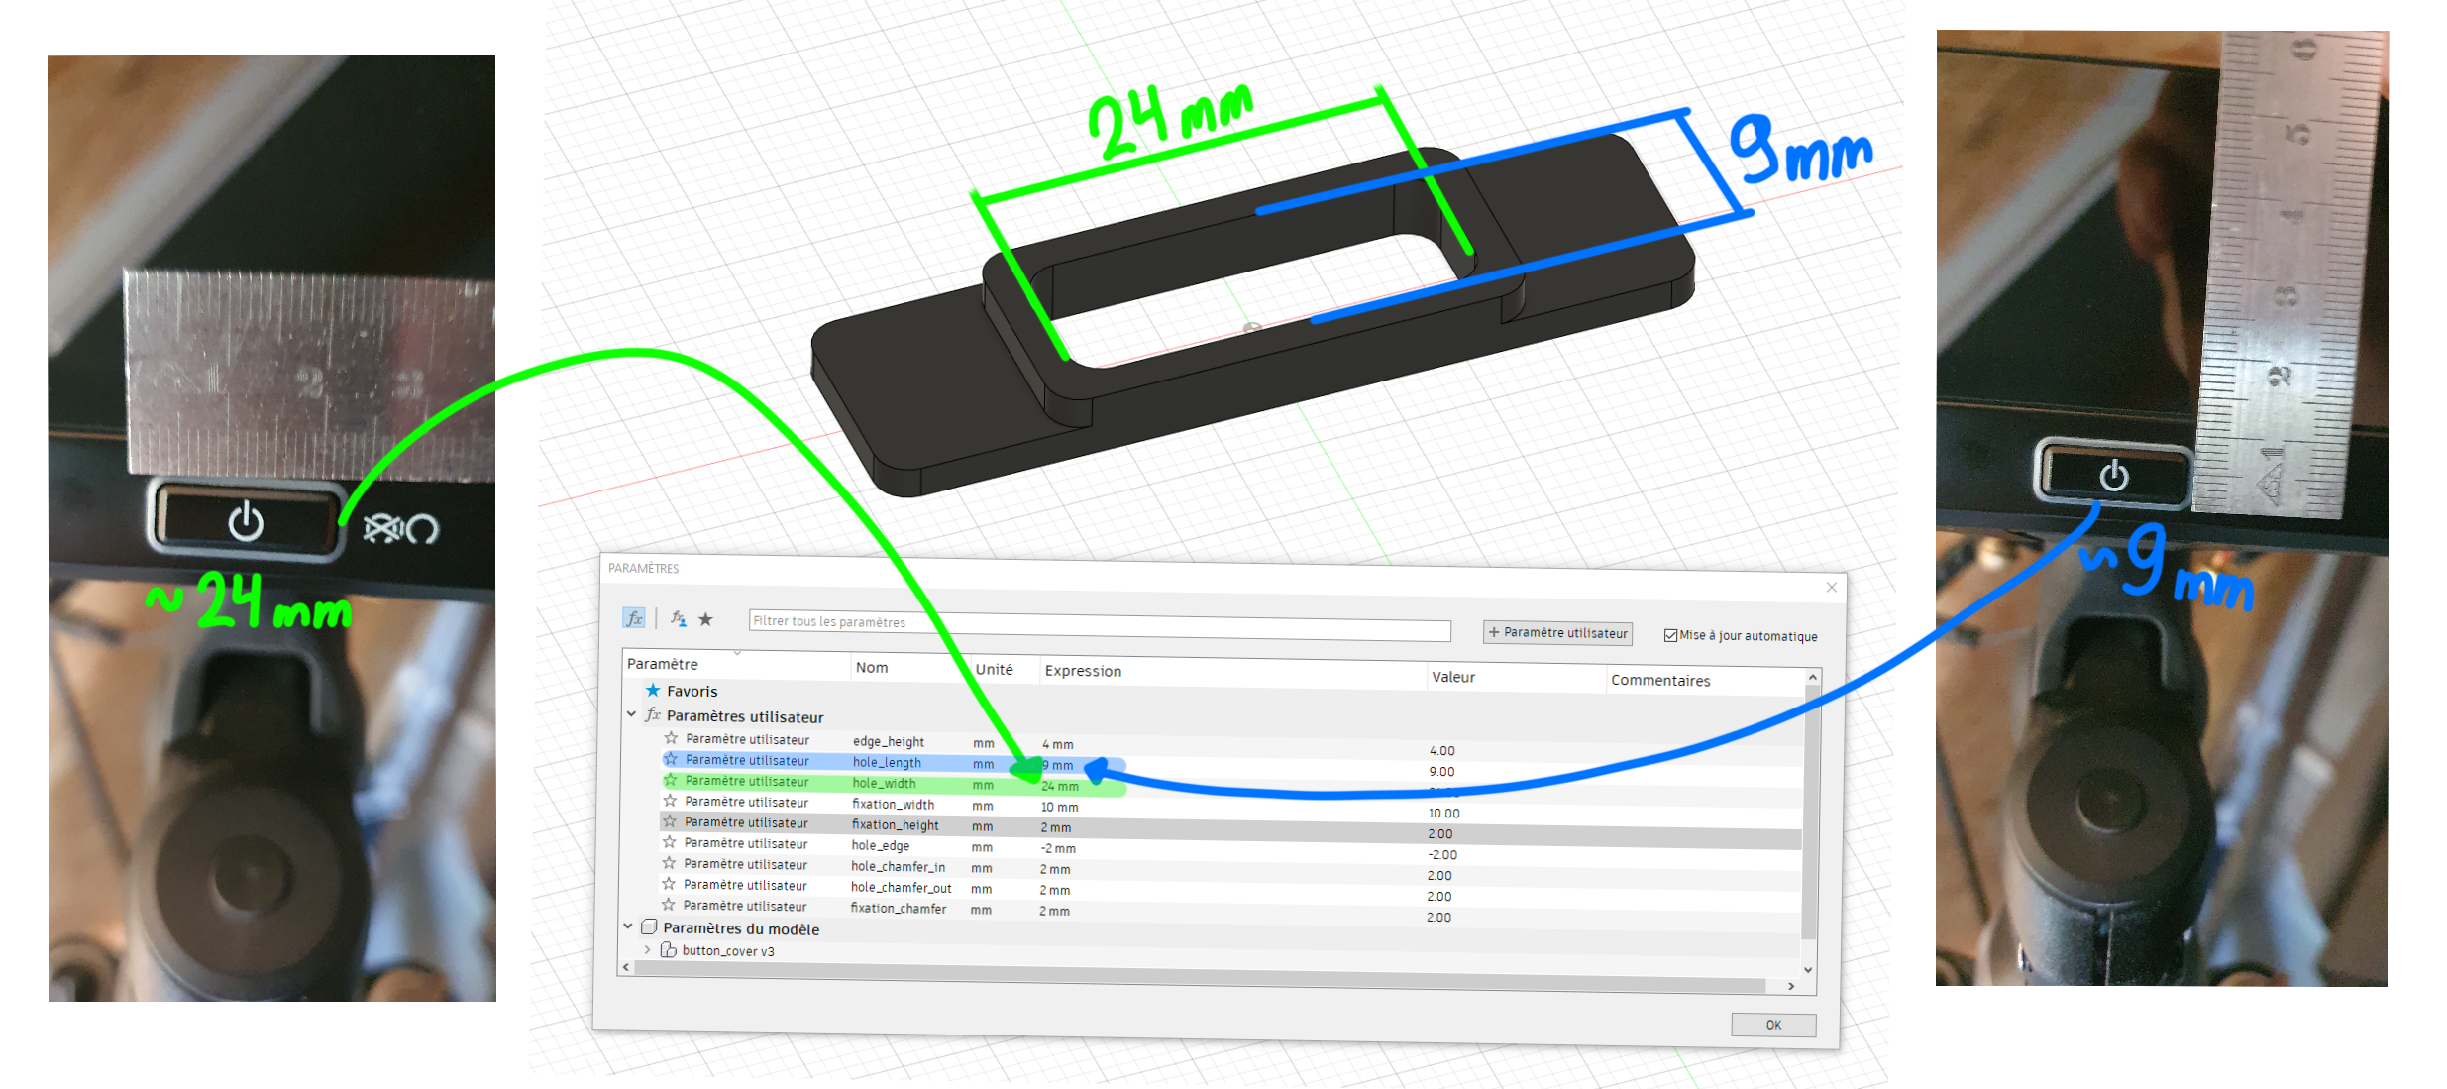Filter to user parameters icon in toolbar
Viewport: 2447px width, 1089px height.
pos(679,619)
